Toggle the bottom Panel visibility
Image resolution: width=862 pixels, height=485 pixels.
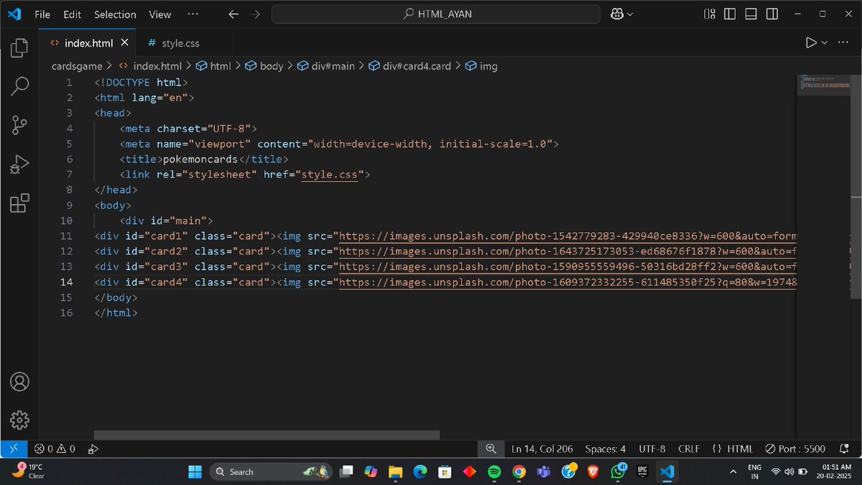point(751,14)
